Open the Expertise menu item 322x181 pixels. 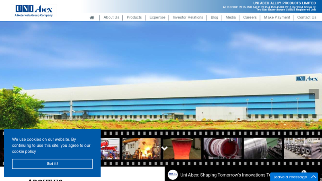tap(157, 17)
